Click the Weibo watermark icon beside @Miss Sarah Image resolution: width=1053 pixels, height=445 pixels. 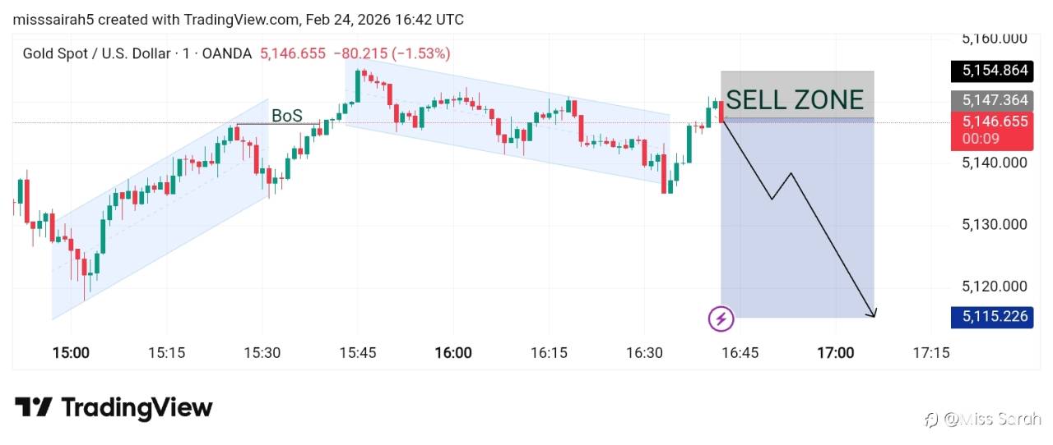932,420
